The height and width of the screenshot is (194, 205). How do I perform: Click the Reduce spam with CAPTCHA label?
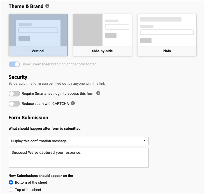coord(45,104)
